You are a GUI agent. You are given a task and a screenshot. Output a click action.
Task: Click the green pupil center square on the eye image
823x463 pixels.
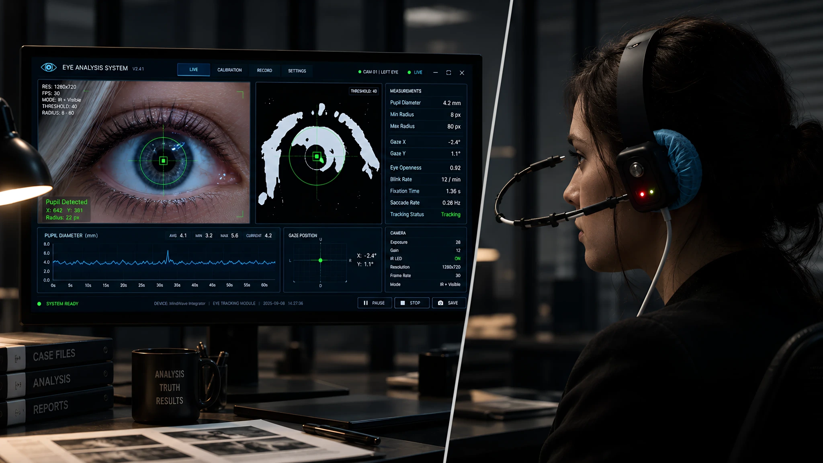pos(163,161)
